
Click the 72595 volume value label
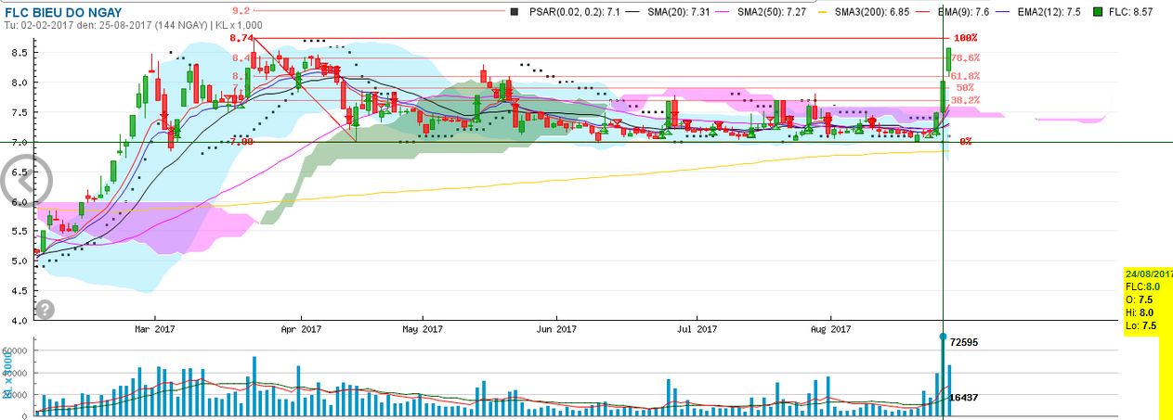pyautogui.click(x=964, y=342)
